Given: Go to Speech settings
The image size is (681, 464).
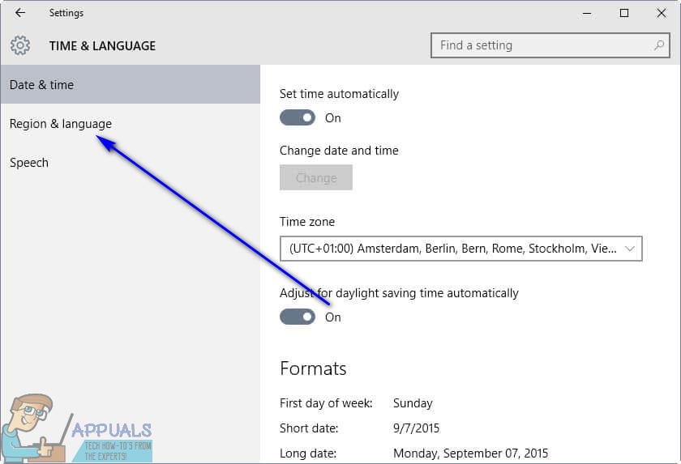Looking at the screenshot, I should pos(29,163).
